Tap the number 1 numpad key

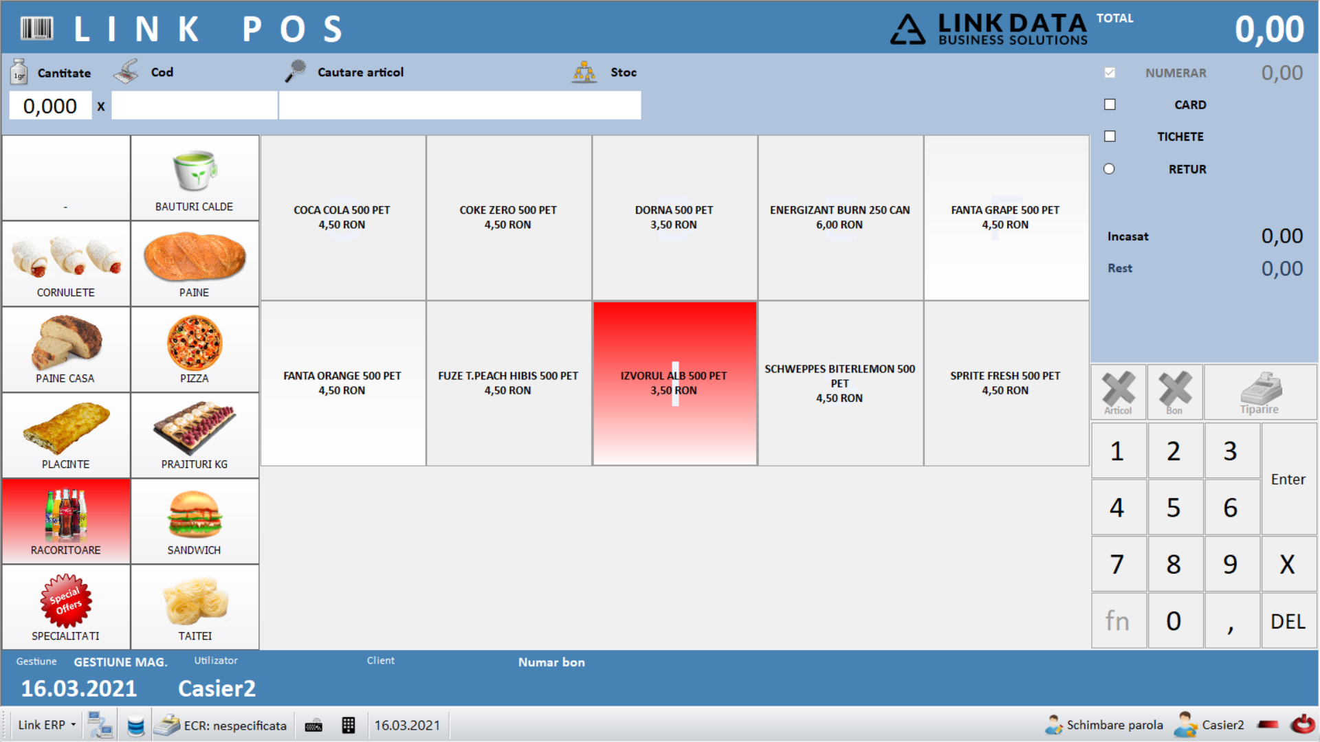tap(1118, 451)
